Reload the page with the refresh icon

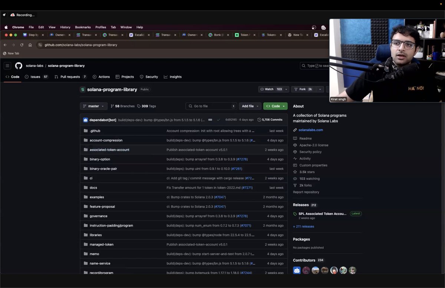pos(22,45)
